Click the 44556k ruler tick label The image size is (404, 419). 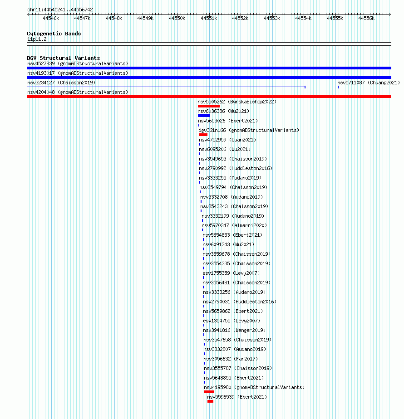pos(366,18)
